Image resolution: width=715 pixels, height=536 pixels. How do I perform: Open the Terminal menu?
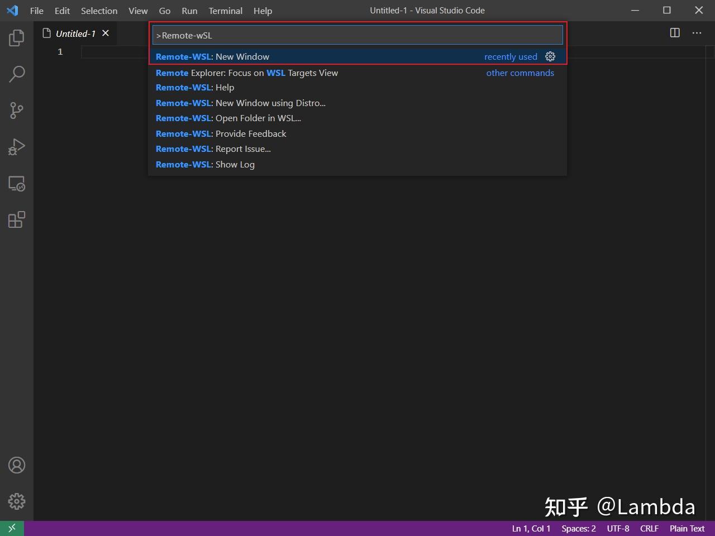click(225, 11)
